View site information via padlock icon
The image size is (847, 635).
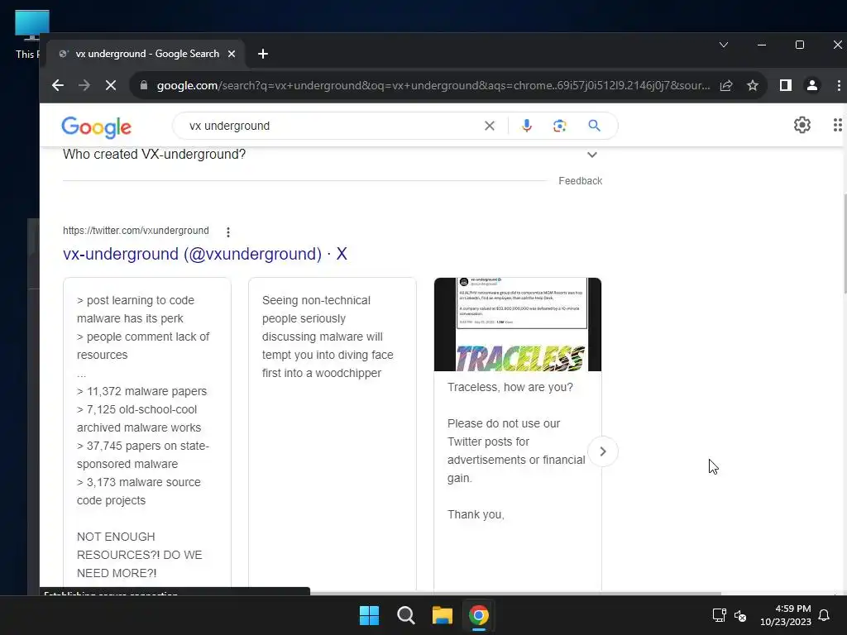143,85
